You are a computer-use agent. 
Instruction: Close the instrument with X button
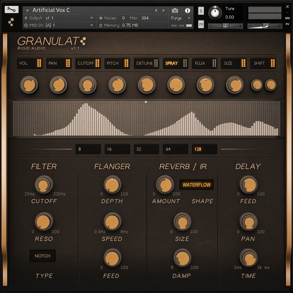(x=287, y=7)
